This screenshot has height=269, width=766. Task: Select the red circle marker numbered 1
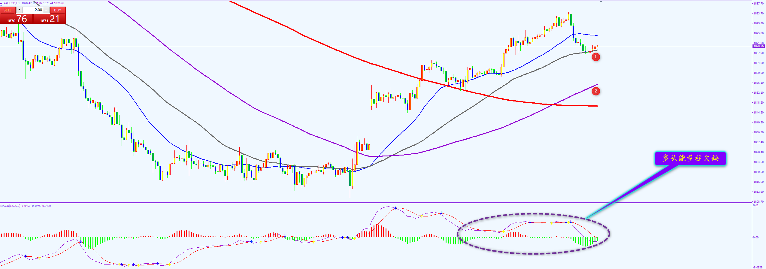(x=596, y=57)
